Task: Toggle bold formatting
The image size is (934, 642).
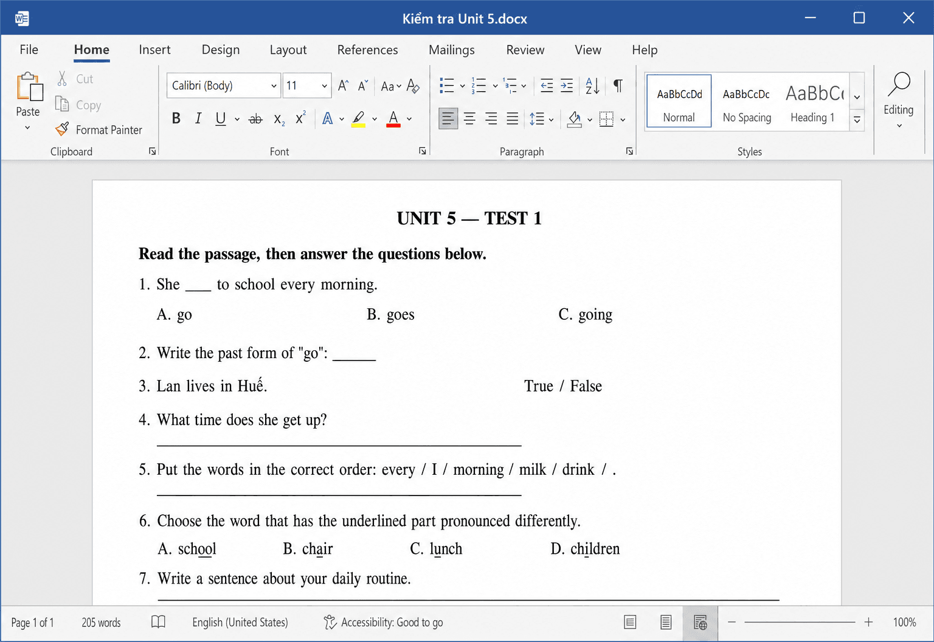Action: (176, 119)
